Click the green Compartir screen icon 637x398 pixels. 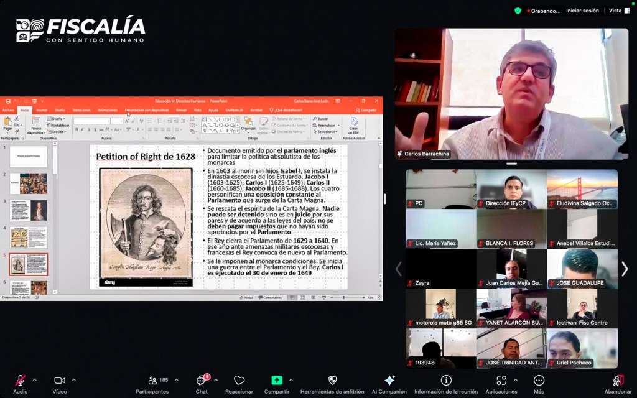click(277, 381)
